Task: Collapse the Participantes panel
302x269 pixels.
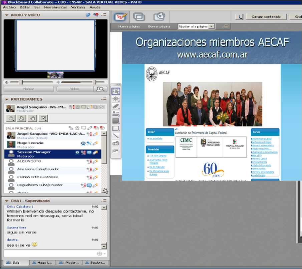Action: click(x=7, y=99)
